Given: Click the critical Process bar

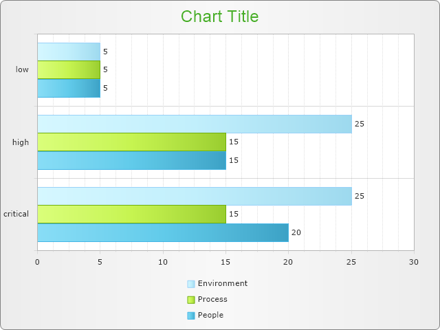Looking at the screenshot, I should [x=131, y=214].
